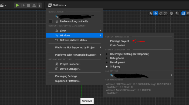Image resolution: width=189 pixels, height=105 pixels.
Task: Open the Platforms dropdown in toolbar
Action: tap(57, 5)
